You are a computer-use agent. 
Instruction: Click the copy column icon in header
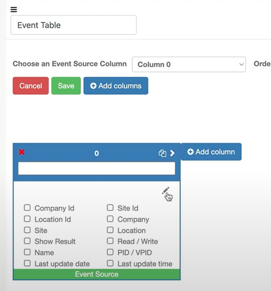tap(162, 153)
